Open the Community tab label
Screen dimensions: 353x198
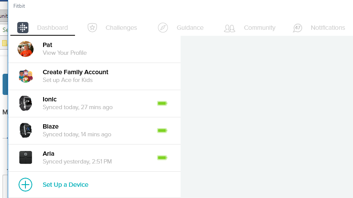pyautogui.click(x=259, y=28)
